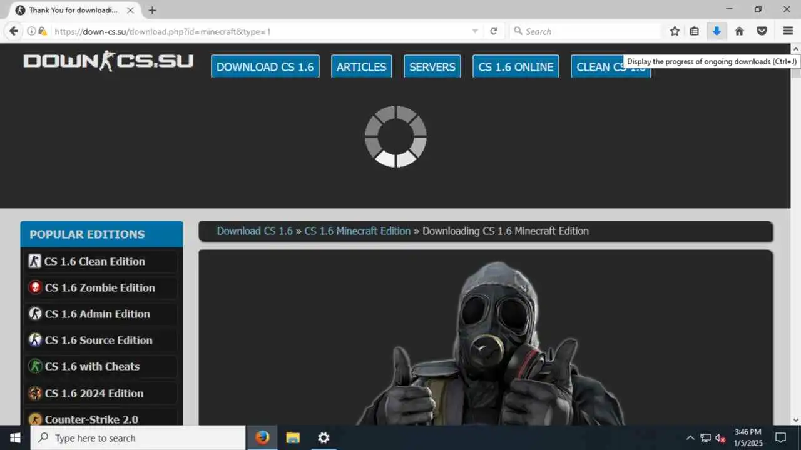Open the network tray icon

point(705,437)
